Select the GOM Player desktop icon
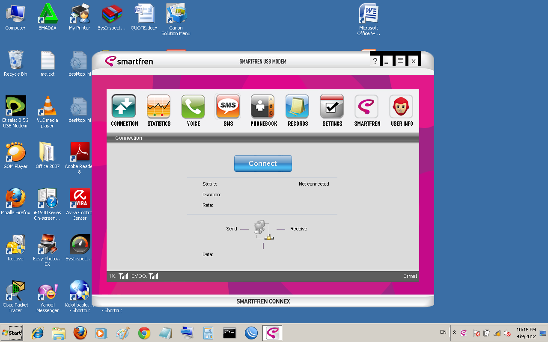This screenshot has height=342, width=548. 15,156
